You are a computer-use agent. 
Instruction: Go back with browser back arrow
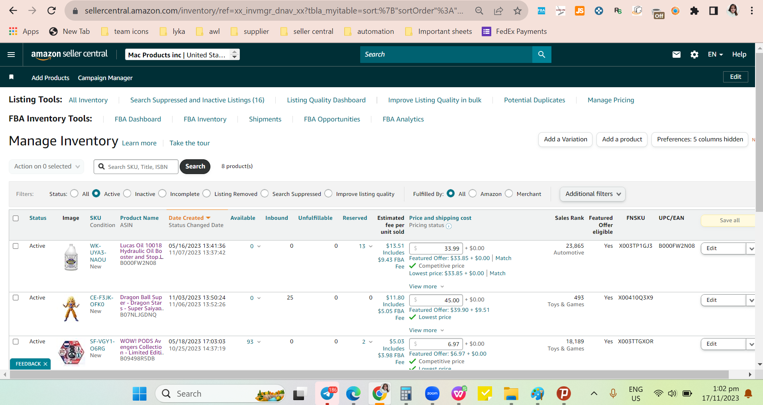(x=13, y=11)
